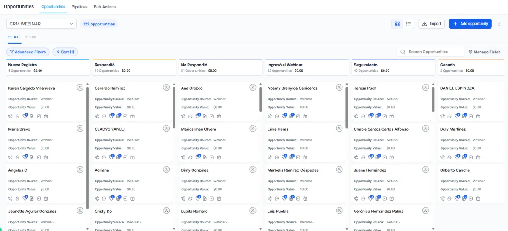Click owner icon on Luis Puebla card

339,211
